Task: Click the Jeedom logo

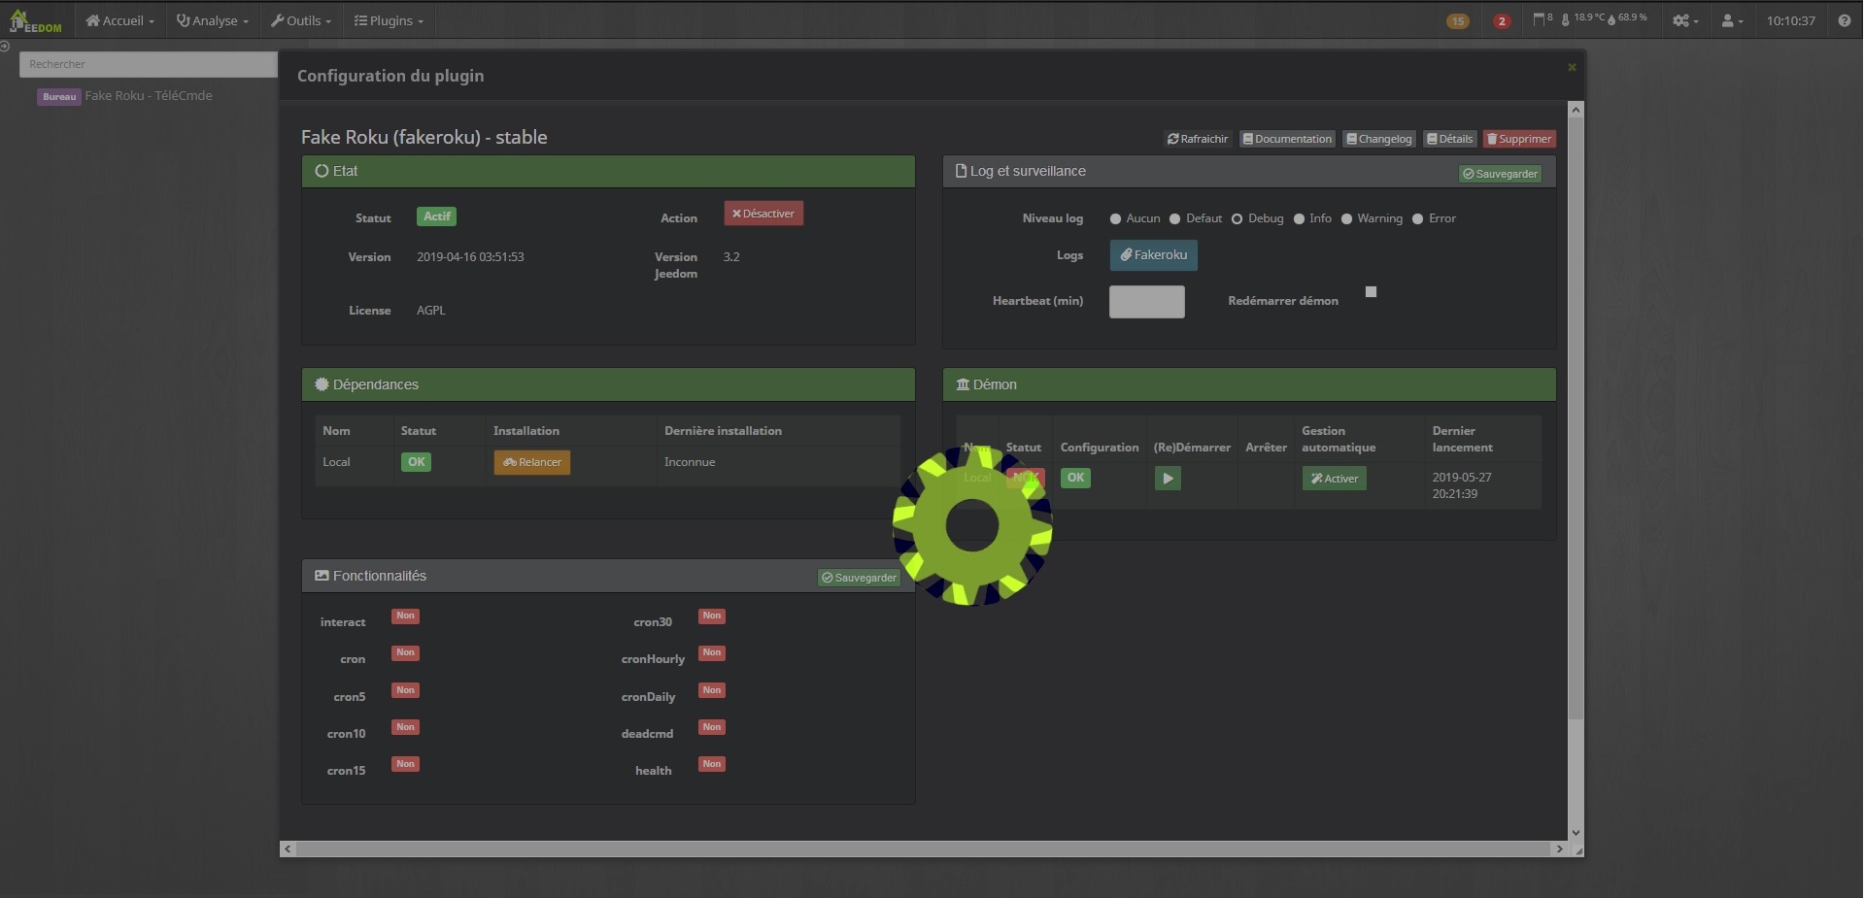Action: pyautogui.click(x=35, y=20)
